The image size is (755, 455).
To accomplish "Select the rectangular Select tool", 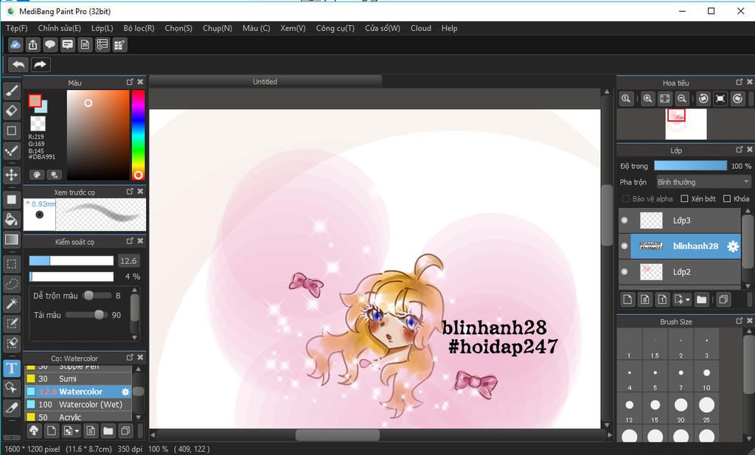I will click(12, 264).
